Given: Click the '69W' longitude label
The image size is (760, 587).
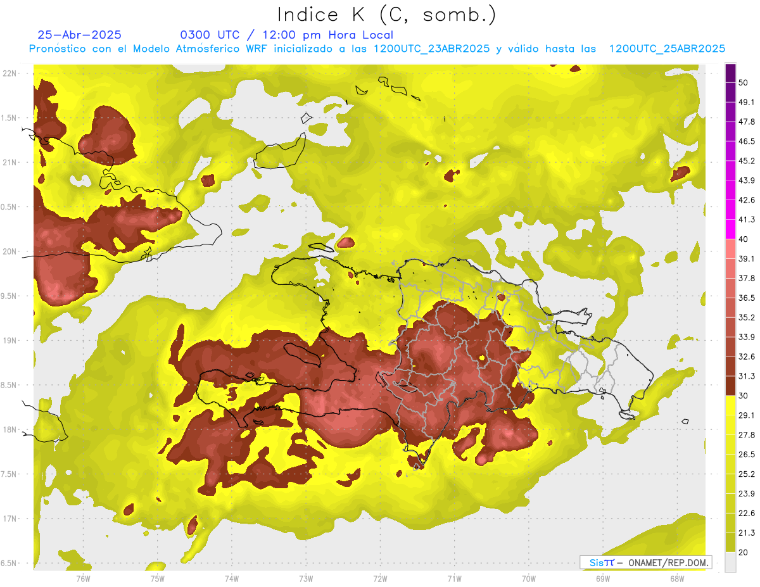Looking at the screenshot, I should point(602,578).
